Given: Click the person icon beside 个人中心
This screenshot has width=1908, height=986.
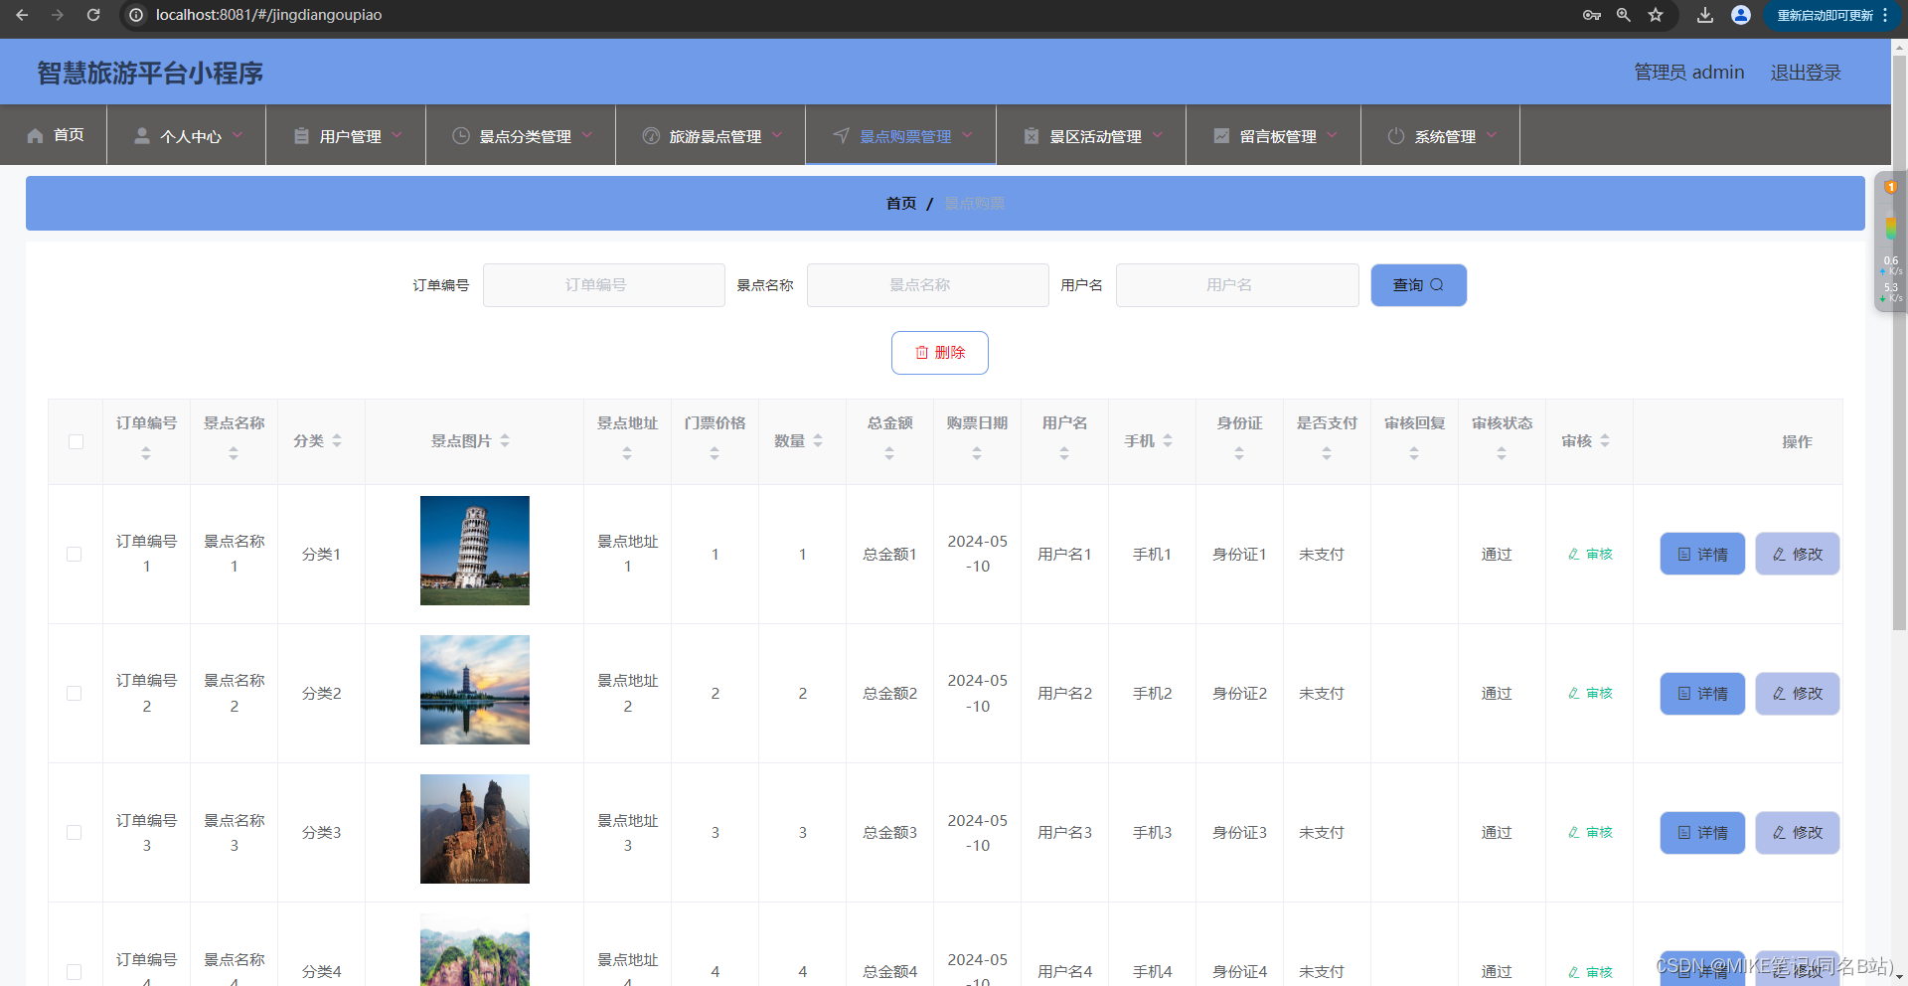Looking at the screenshot, I should [142, 135].
